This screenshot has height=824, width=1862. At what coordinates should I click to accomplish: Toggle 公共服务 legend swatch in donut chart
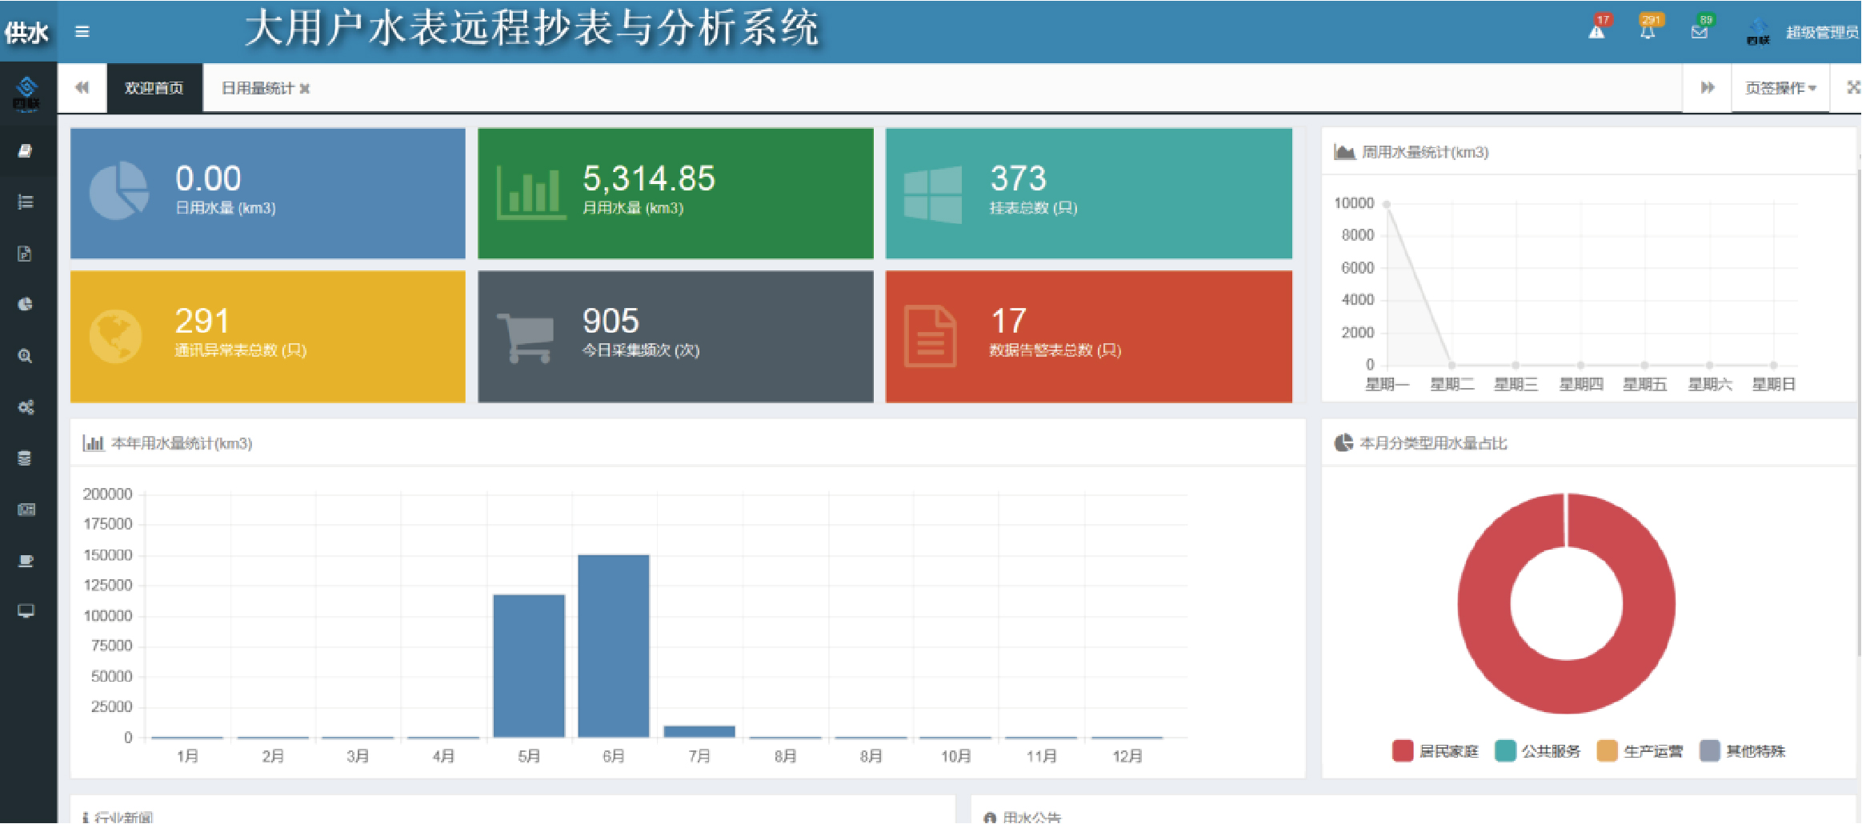[x=1505, y=751]
